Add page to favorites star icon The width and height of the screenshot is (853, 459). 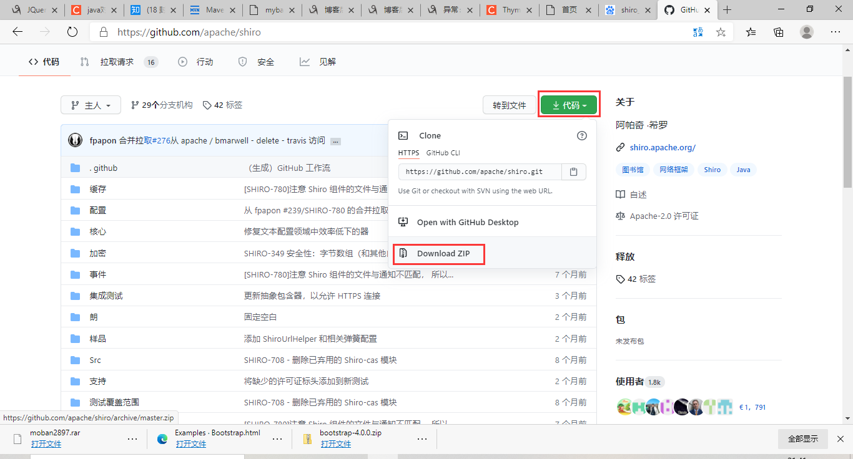721,32
